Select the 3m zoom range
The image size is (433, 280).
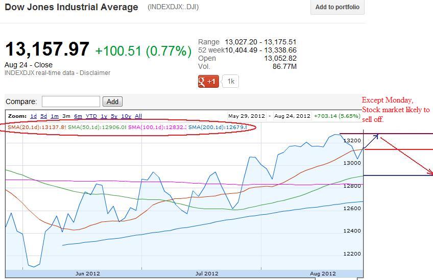coord(66,116)
